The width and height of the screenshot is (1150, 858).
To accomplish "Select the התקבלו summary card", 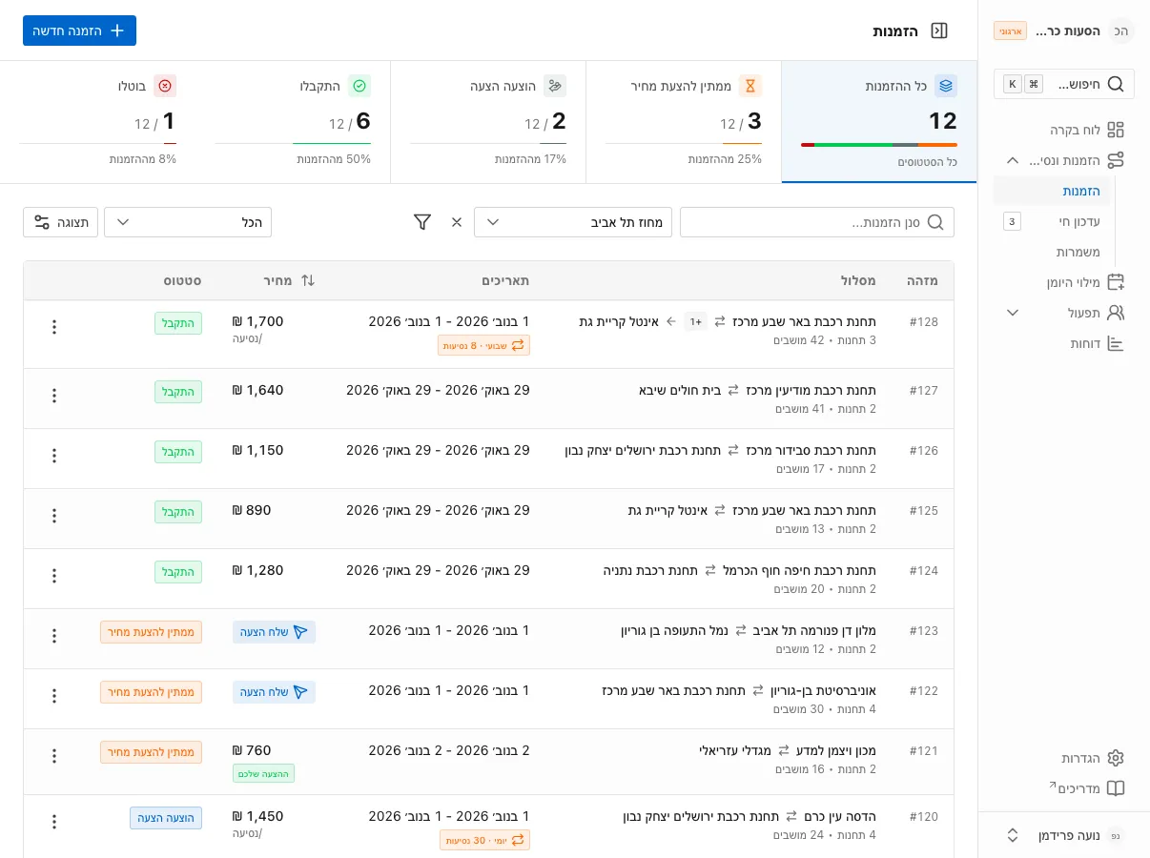I will tap(293, 122).
